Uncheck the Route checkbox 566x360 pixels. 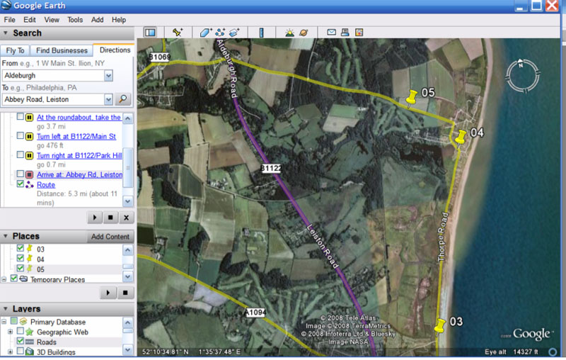click(x=21, y=184)
